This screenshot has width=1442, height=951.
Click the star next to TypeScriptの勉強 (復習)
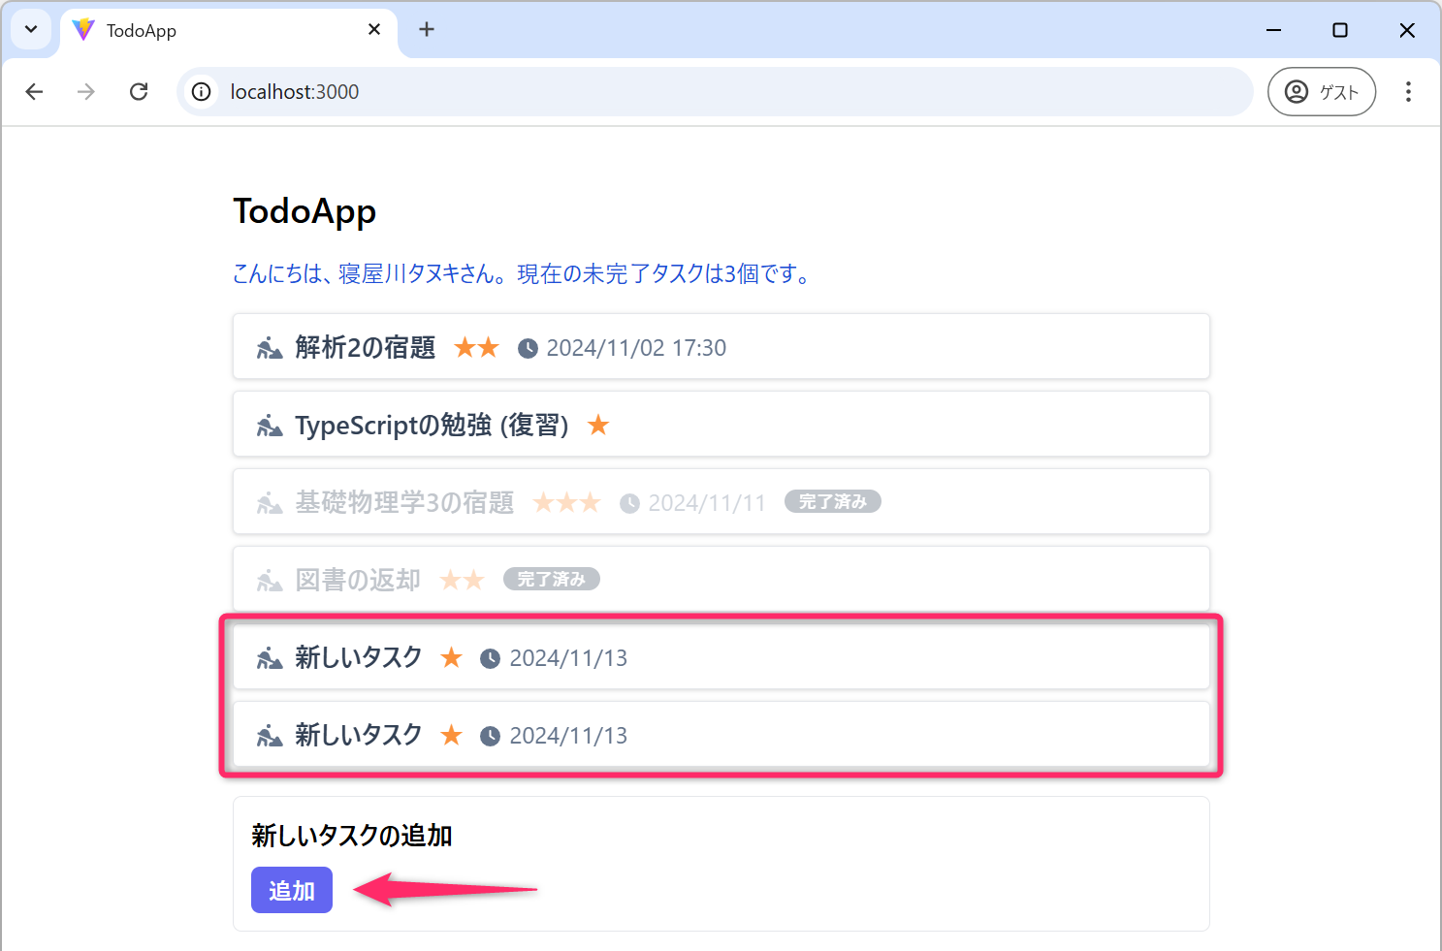[x=598, y=425]
